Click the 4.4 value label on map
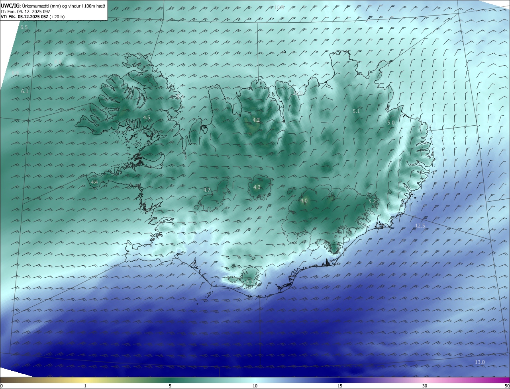Image resolution: width=510 pixels, height=389 pixels. 94,182
